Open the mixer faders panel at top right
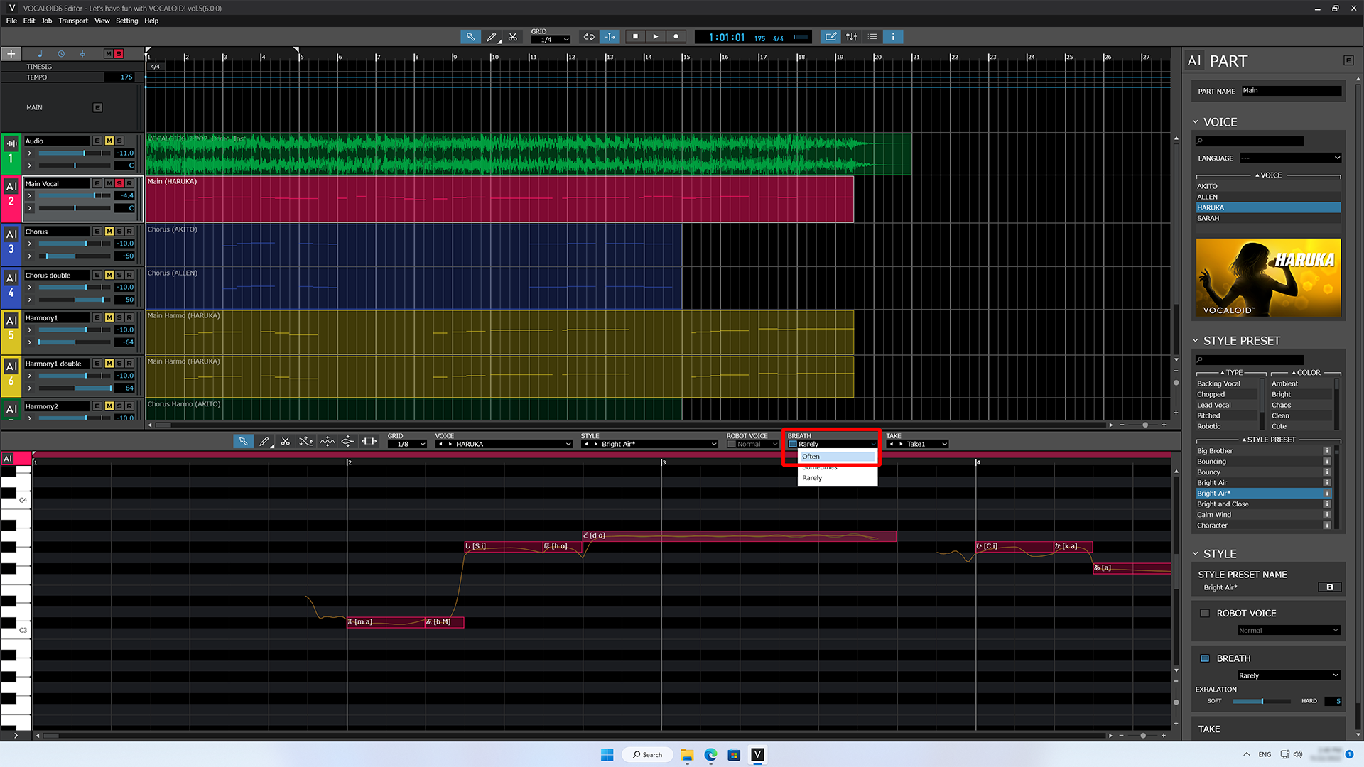Image resolution: width=1364 pixels, height=767 pixels. click(x=851, y=36)
